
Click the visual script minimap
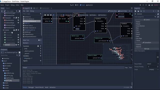pos(117,53)
